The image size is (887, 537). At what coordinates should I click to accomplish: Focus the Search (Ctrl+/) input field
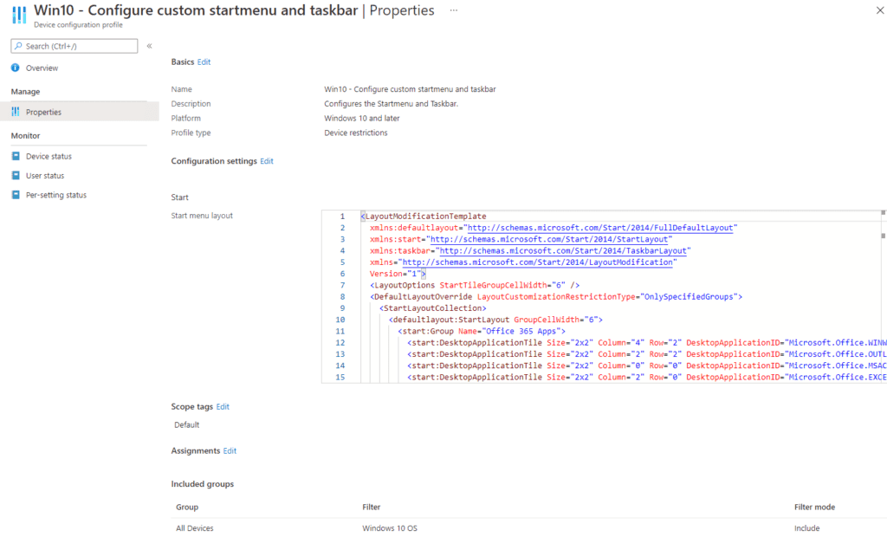coord(78,46)
